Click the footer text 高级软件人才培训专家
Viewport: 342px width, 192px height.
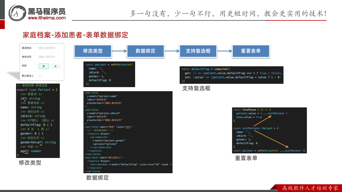(310, 188)
